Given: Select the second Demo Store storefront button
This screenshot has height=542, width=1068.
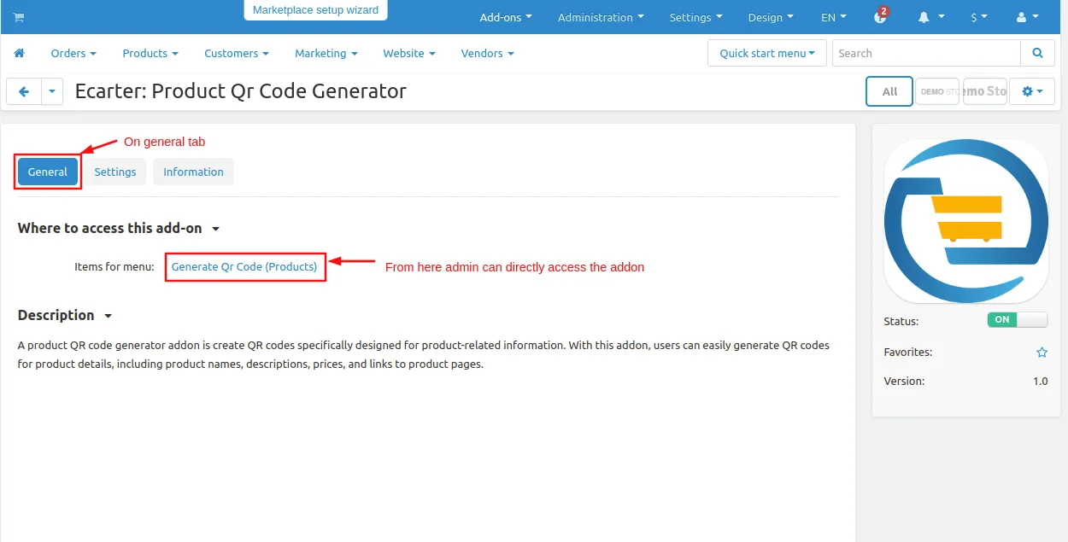Looking at the screenshot, I should 985,91.
